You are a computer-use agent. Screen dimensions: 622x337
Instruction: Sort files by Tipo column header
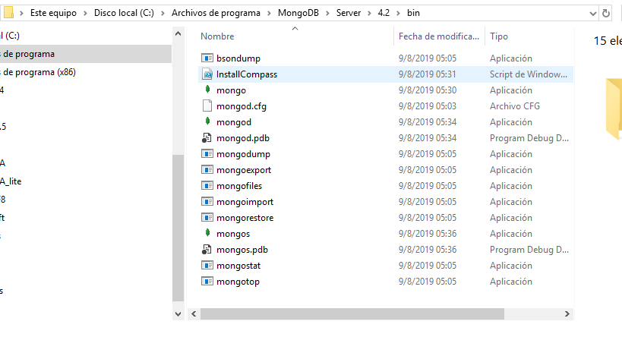click(499, 36)
